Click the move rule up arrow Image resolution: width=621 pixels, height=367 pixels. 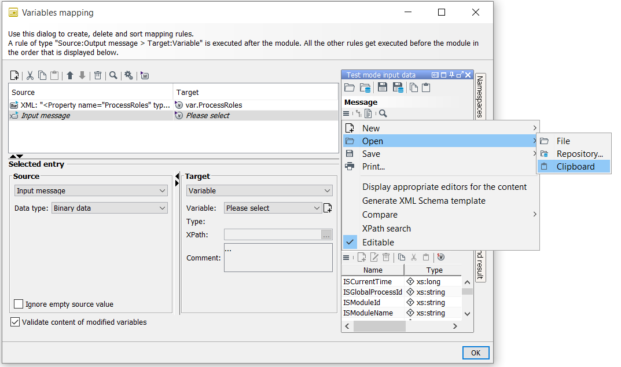pyautogui.click(x=70, y=75)
